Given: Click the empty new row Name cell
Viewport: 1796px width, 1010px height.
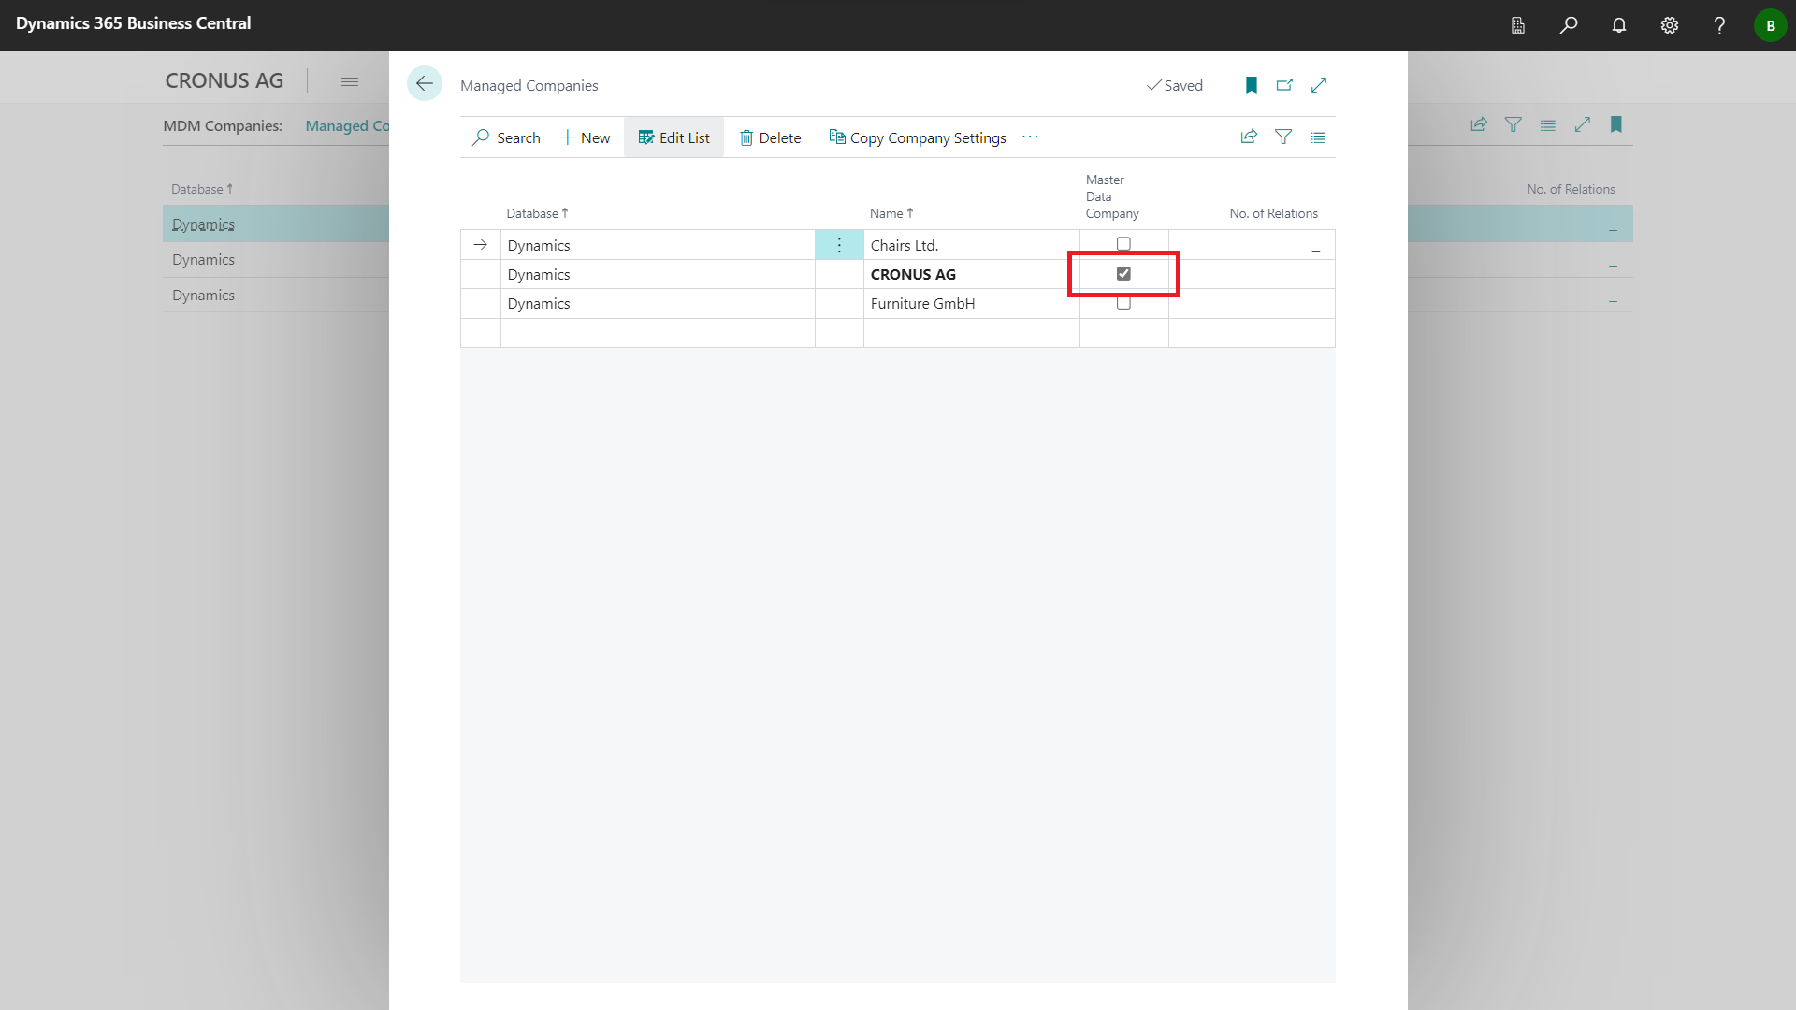Looking at the screenshot, I should coord(971,333).
